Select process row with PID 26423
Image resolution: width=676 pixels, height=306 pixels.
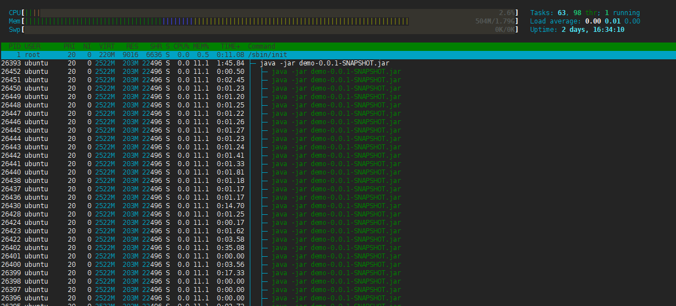click(x=338, y=231)
